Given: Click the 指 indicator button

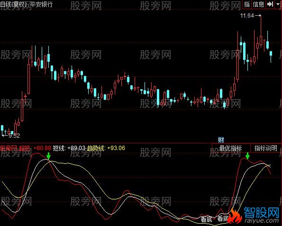Looking at the screenshot, I should (x=247, y=4).
